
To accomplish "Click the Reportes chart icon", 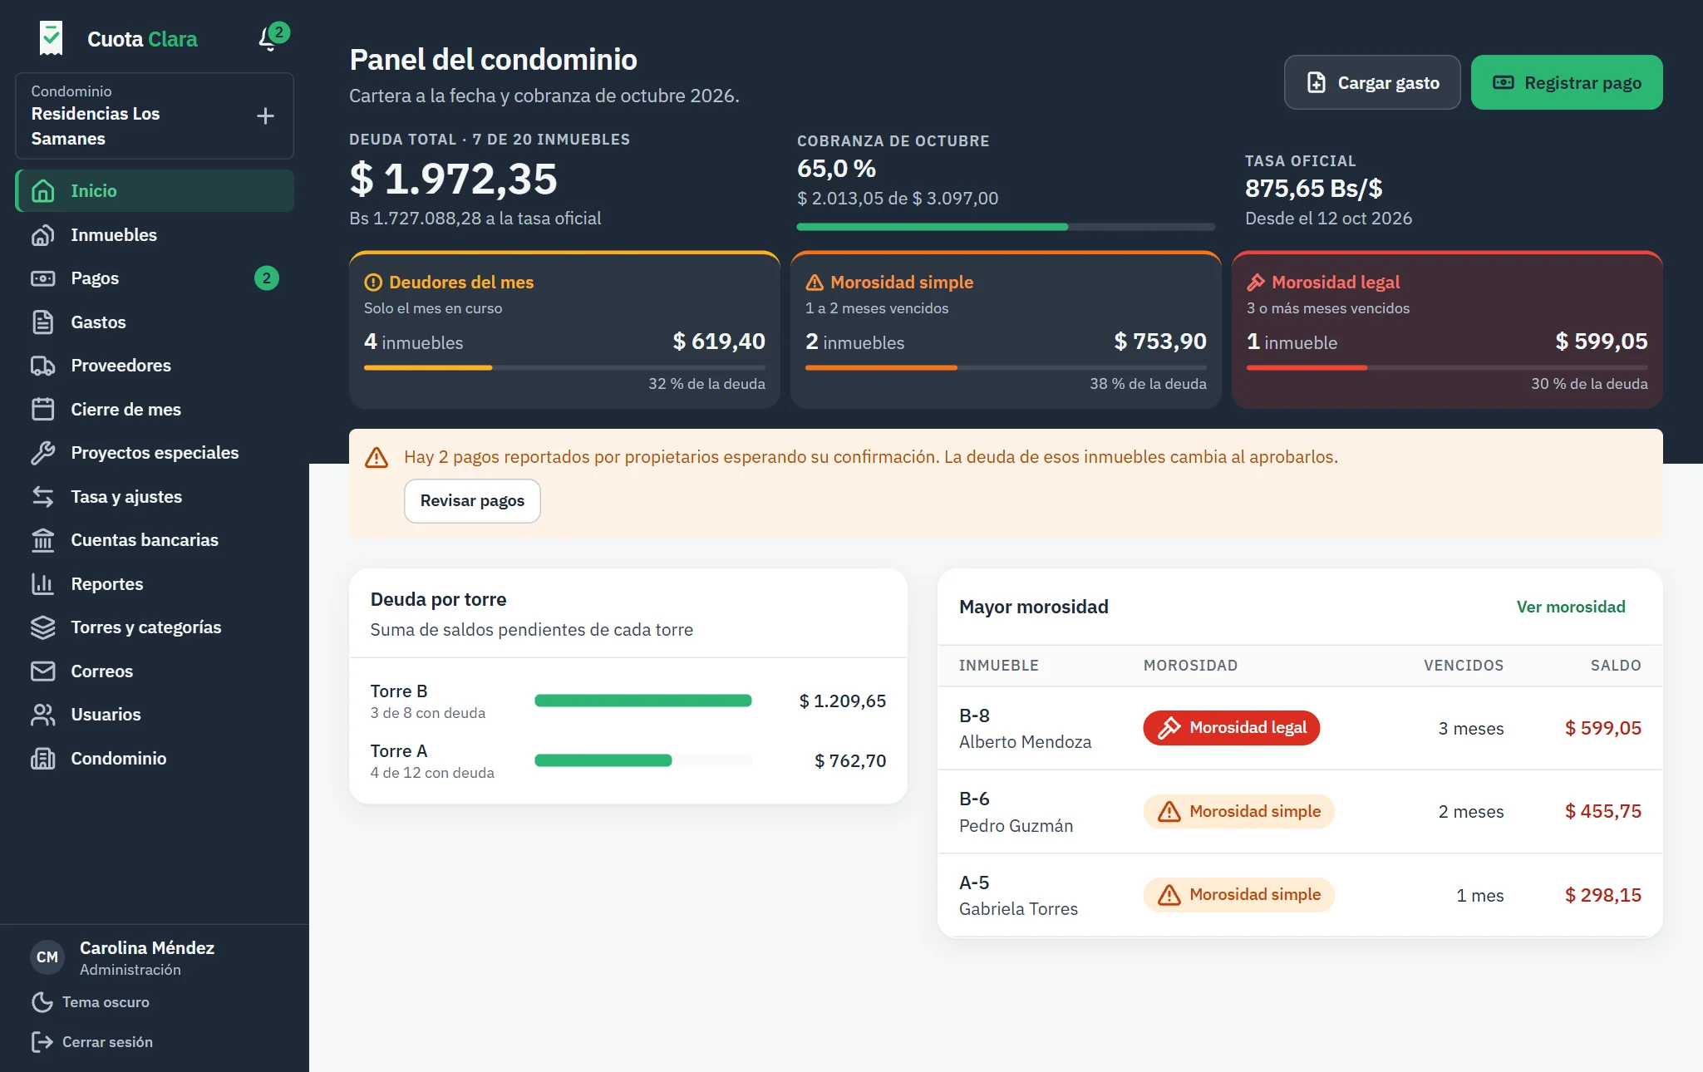I will pos(43,584).
